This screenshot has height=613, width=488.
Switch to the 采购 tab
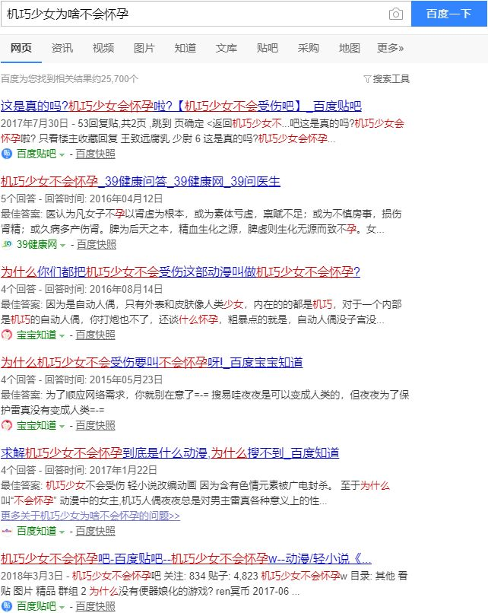(309, 48)
